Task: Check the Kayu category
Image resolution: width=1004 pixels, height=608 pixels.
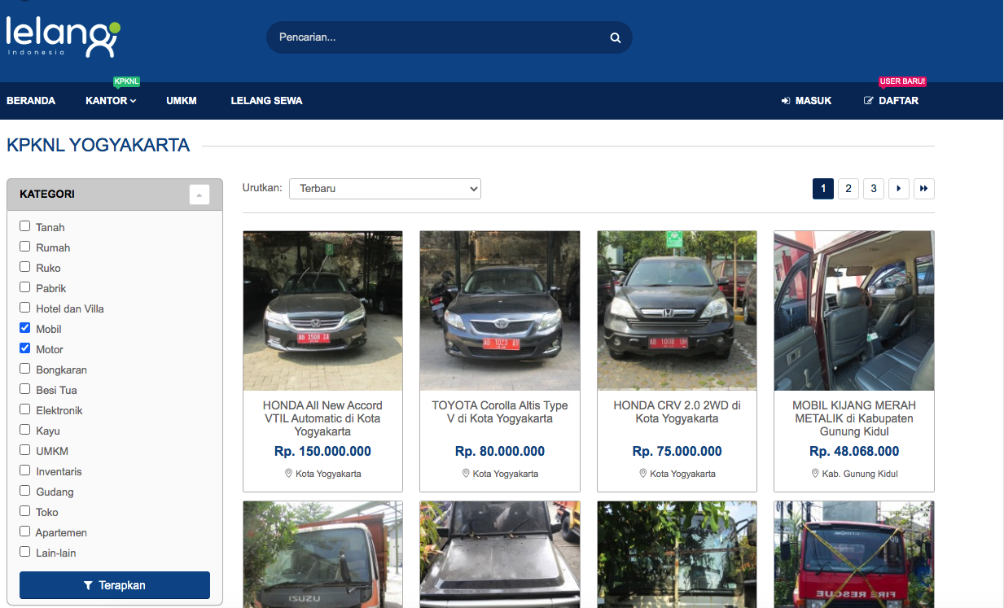Action: 25,430
